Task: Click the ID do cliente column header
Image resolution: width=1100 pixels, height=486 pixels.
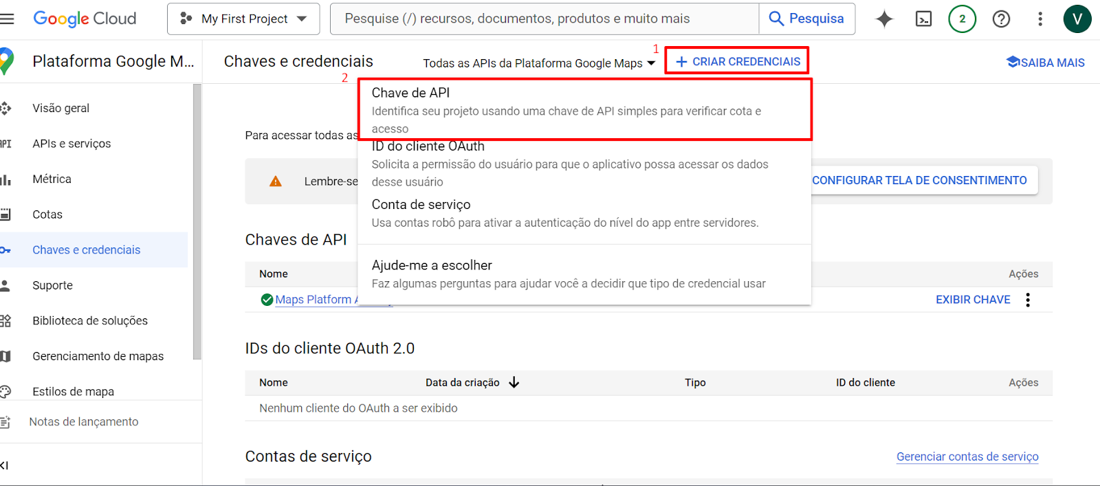Action: coord(866,382)
